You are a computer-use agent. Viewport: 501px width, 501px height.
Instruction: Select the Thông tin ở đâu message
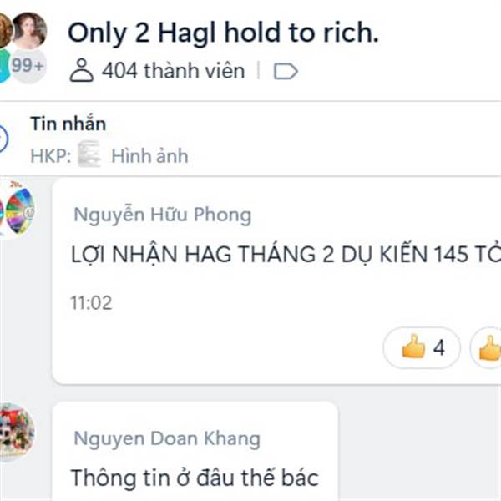(195, 478)
